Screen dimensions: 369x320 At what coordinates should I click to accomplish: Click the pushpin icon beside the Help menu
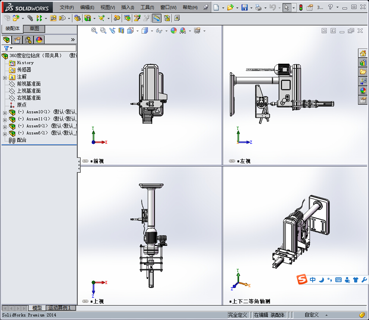point(206,7)
